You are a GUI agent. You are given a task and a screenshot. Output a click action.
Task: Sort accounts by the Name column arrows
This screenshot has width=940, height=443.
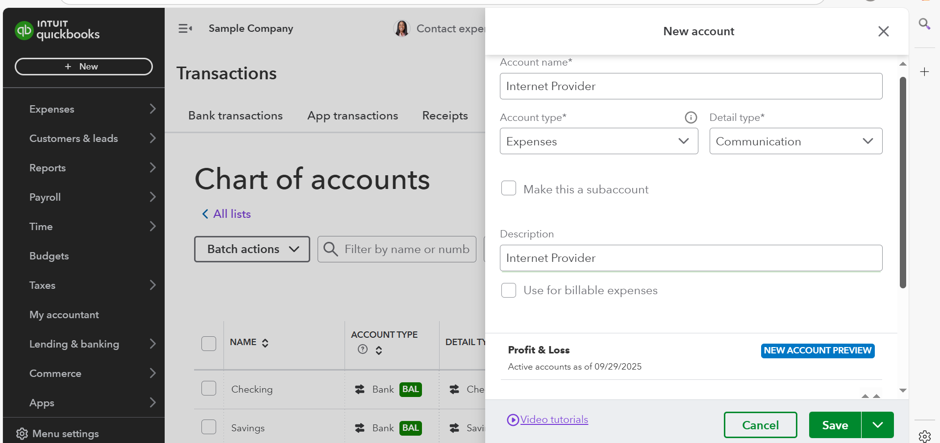(265, 343)
